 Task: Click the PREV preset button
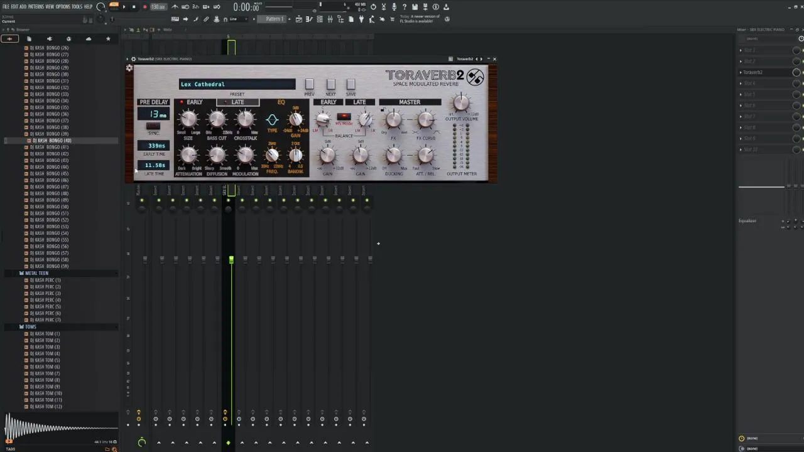pos(309,84)
